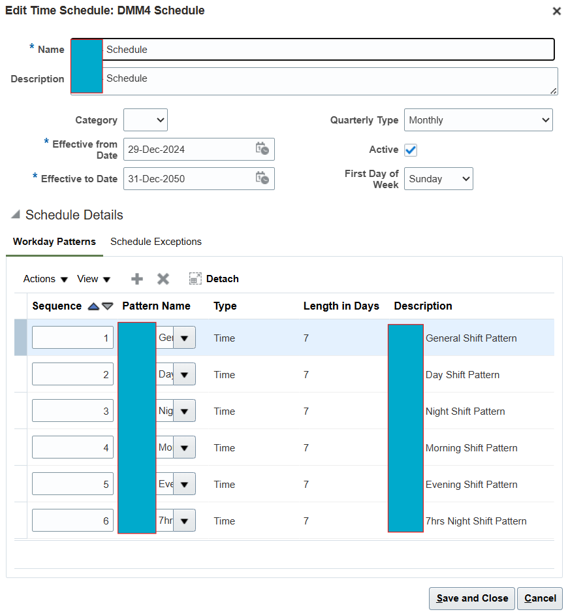Screen dimensions: 568x612
Task: Click Effective from Date field 29-Dec-2024
Action: click(199, 149)
